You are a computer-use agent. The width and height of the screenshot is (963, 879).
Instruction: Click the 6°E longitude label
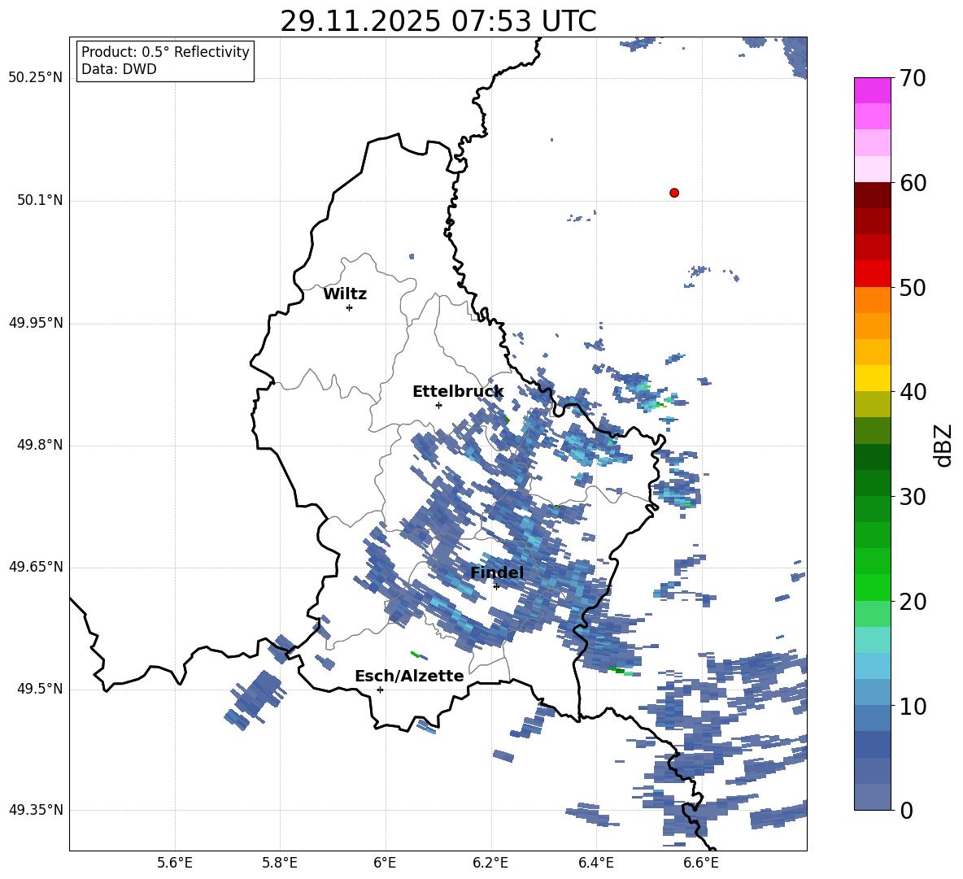pyautogui.click(x=385, y=863)
